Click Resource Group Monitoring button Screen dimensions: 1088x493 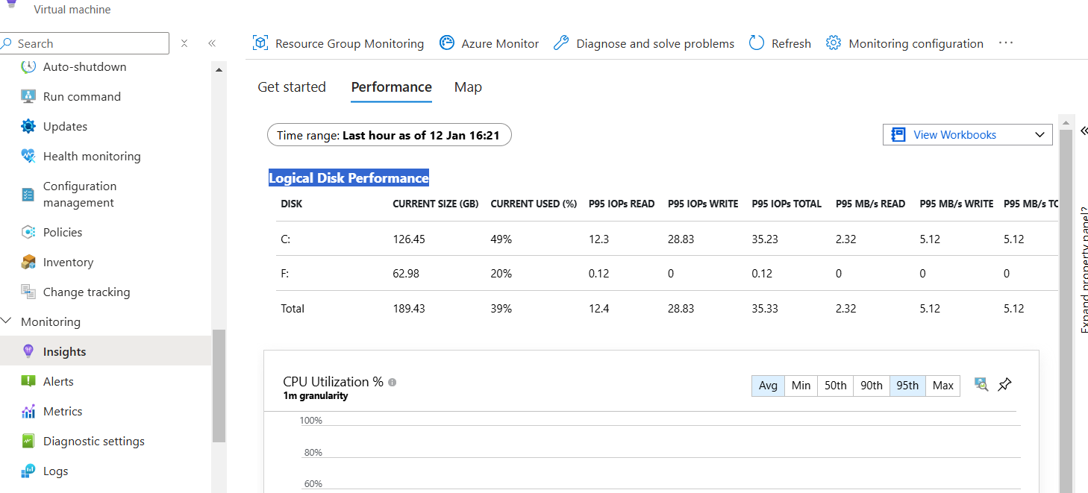click(x=338, y=43)
